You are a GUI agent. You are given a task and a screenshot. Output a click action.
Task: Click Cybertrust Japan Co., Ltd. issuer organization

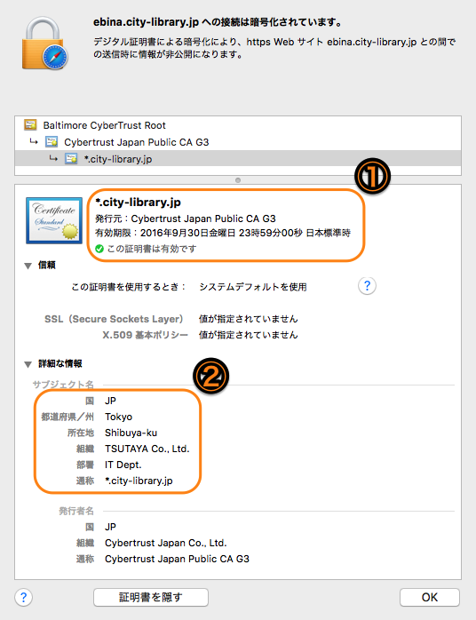click(166, 543)
